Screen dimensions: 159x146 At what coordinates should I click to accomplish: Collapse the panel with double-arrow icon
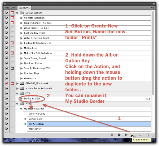[x=154, y=4]
